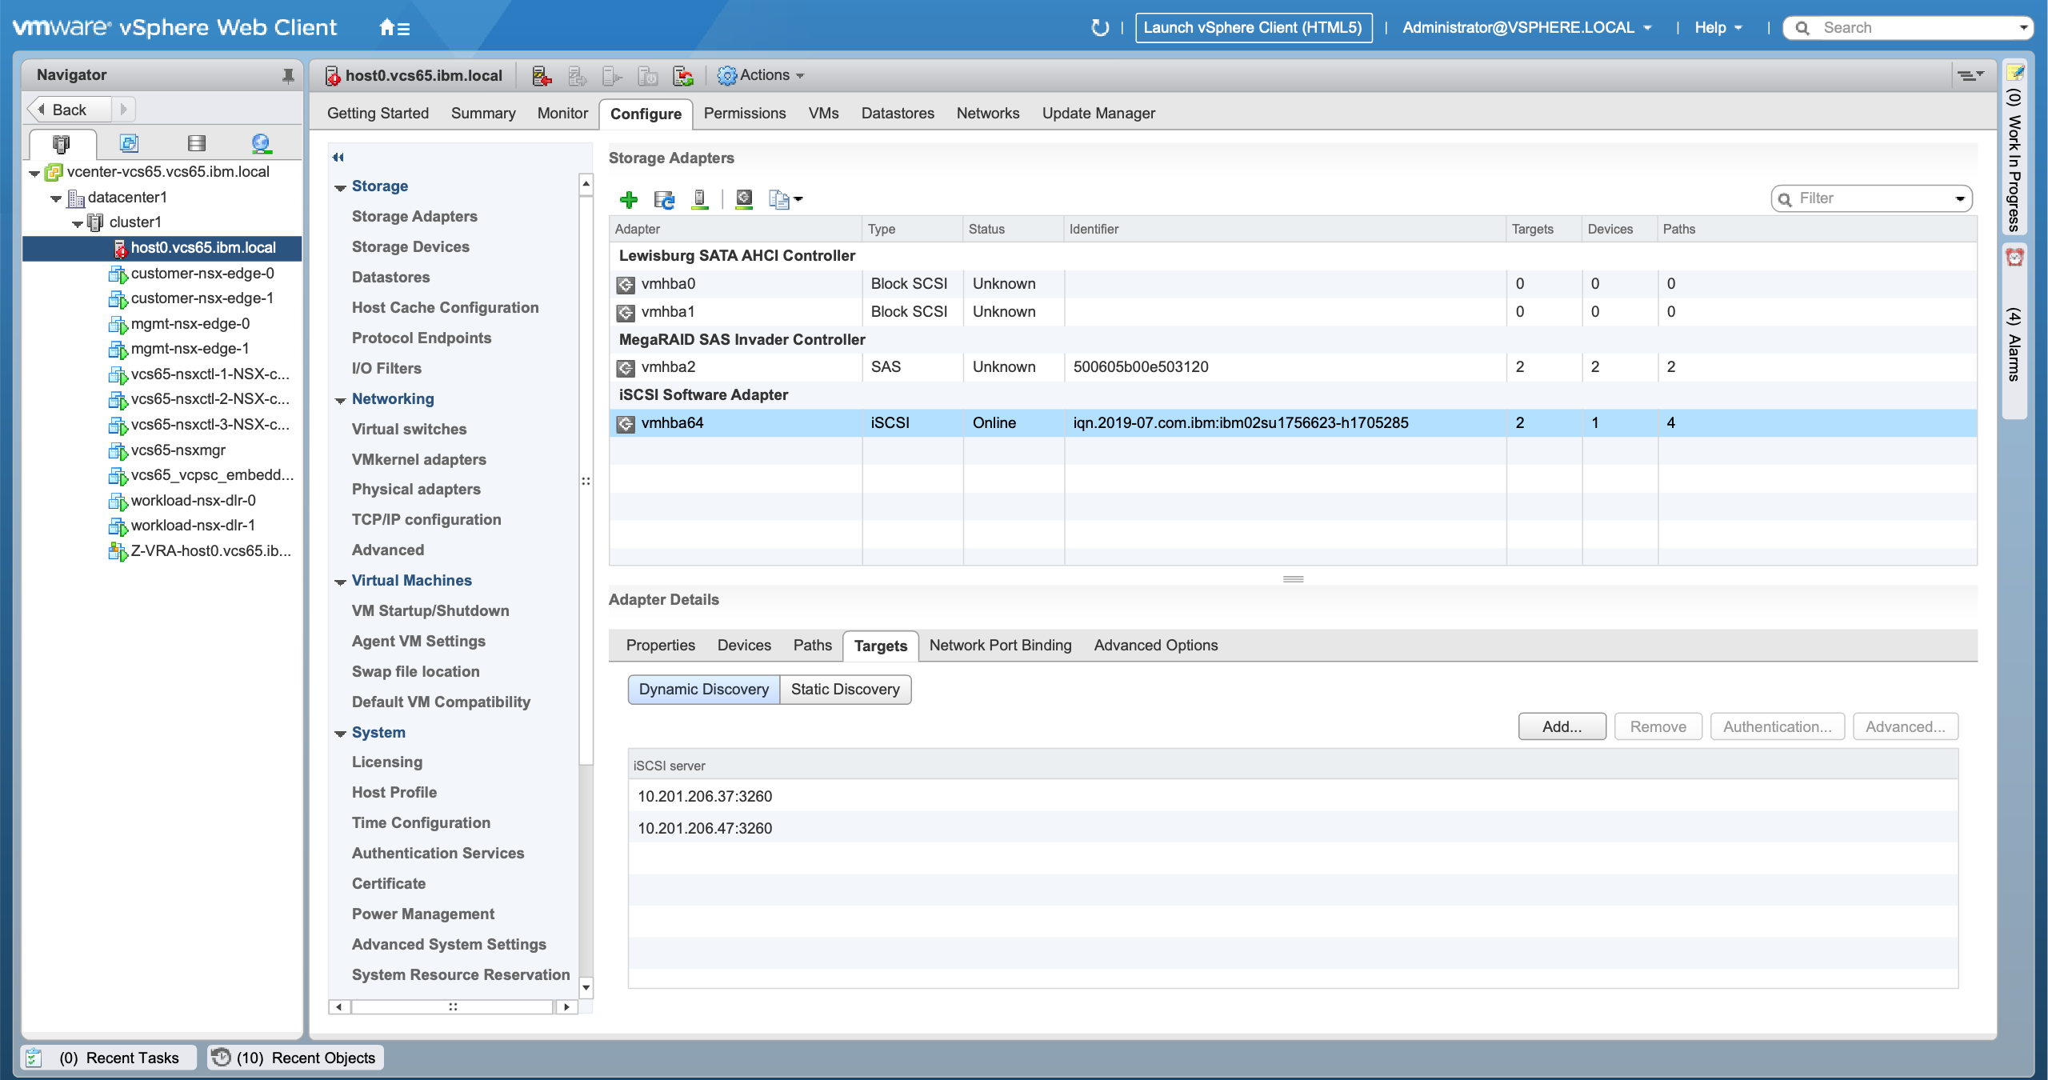Collapse datacenter1 tree node
Image resolution: width=2048 pixels, height=1080 pixels.
click(x=55, y=198)
